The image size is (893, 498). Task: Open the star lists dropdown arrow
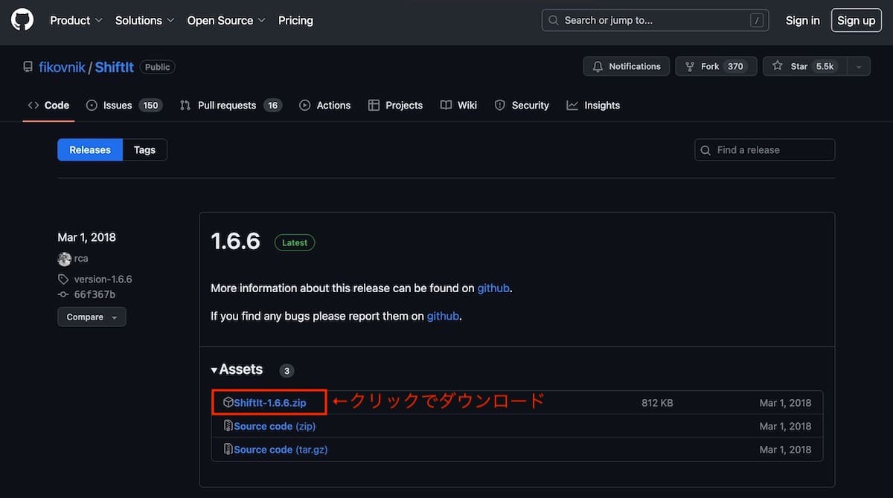tap(858, 66)
